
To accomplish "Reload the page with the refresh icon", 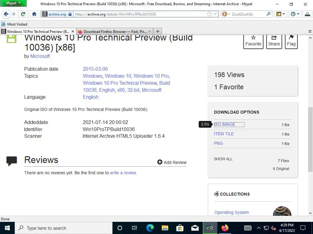I will (x=23, y=14).
